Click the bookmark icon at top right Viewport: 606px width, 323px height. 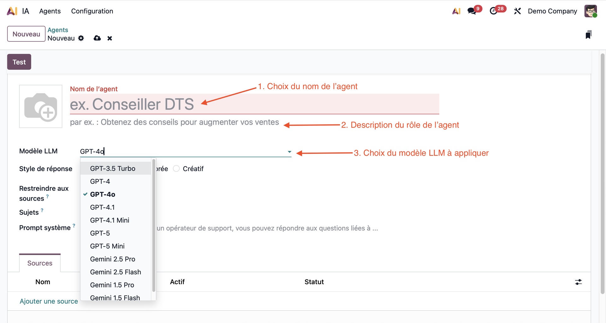pos(588,35)
